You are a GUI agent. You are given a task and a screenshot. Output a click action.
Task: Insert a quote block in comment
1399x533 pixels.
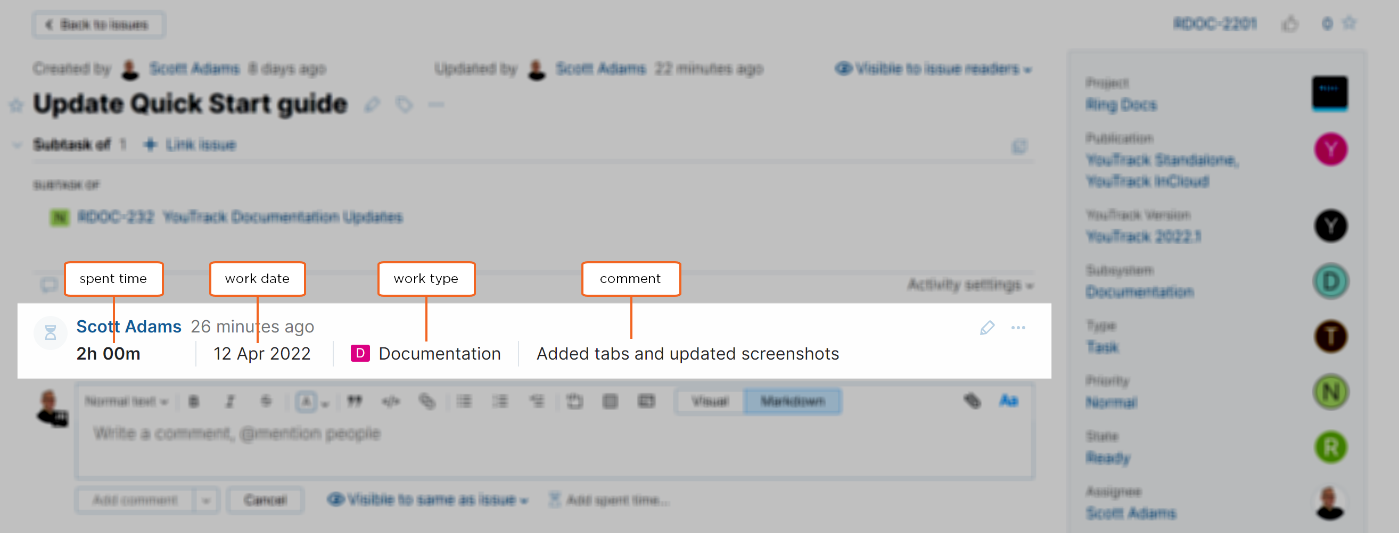(355, 402)
